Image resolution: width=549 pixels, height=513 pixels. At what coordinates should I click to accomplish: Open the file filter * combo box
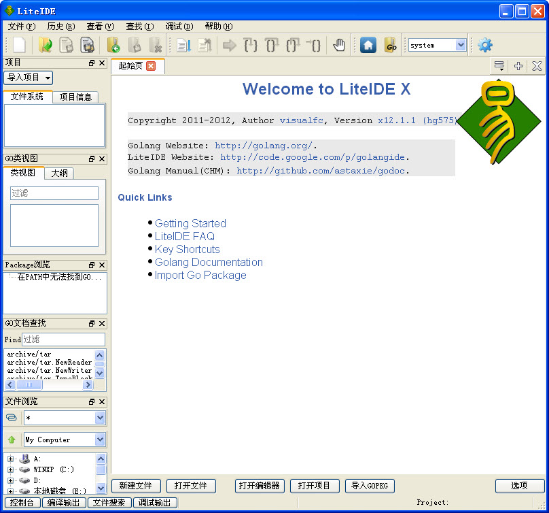point(65,418)
